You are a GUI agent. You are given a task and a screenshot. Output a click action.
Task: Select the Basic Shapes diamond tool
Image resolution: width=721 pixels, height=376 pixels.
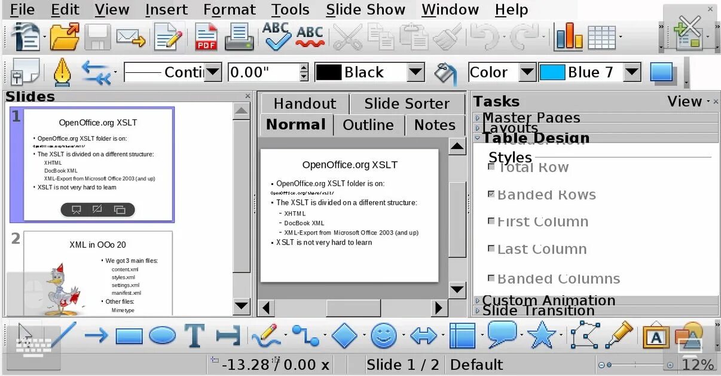coord(344,335)
